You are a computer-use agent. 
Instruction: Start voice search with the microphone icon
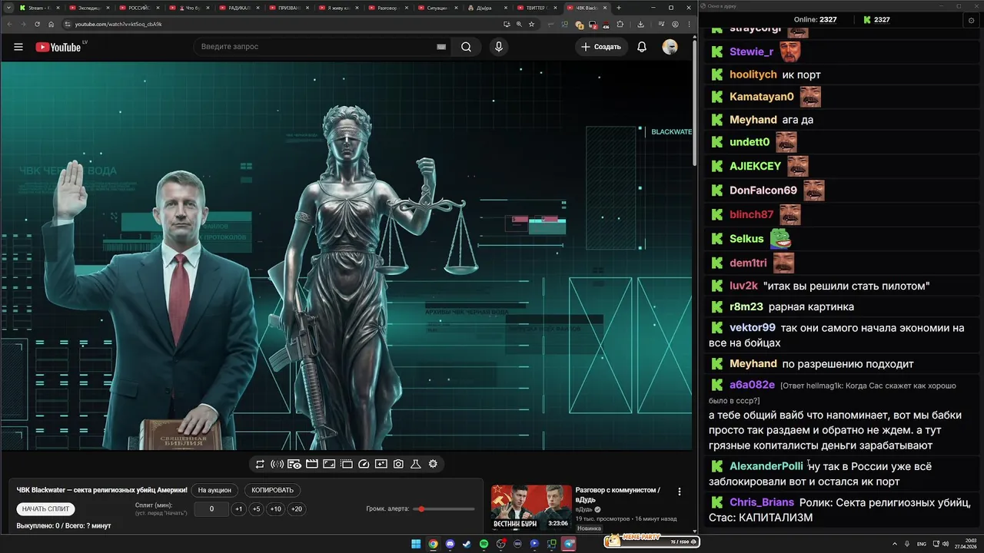[499, 47]
